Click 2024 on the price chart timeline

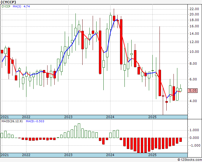tap(110, 117)
